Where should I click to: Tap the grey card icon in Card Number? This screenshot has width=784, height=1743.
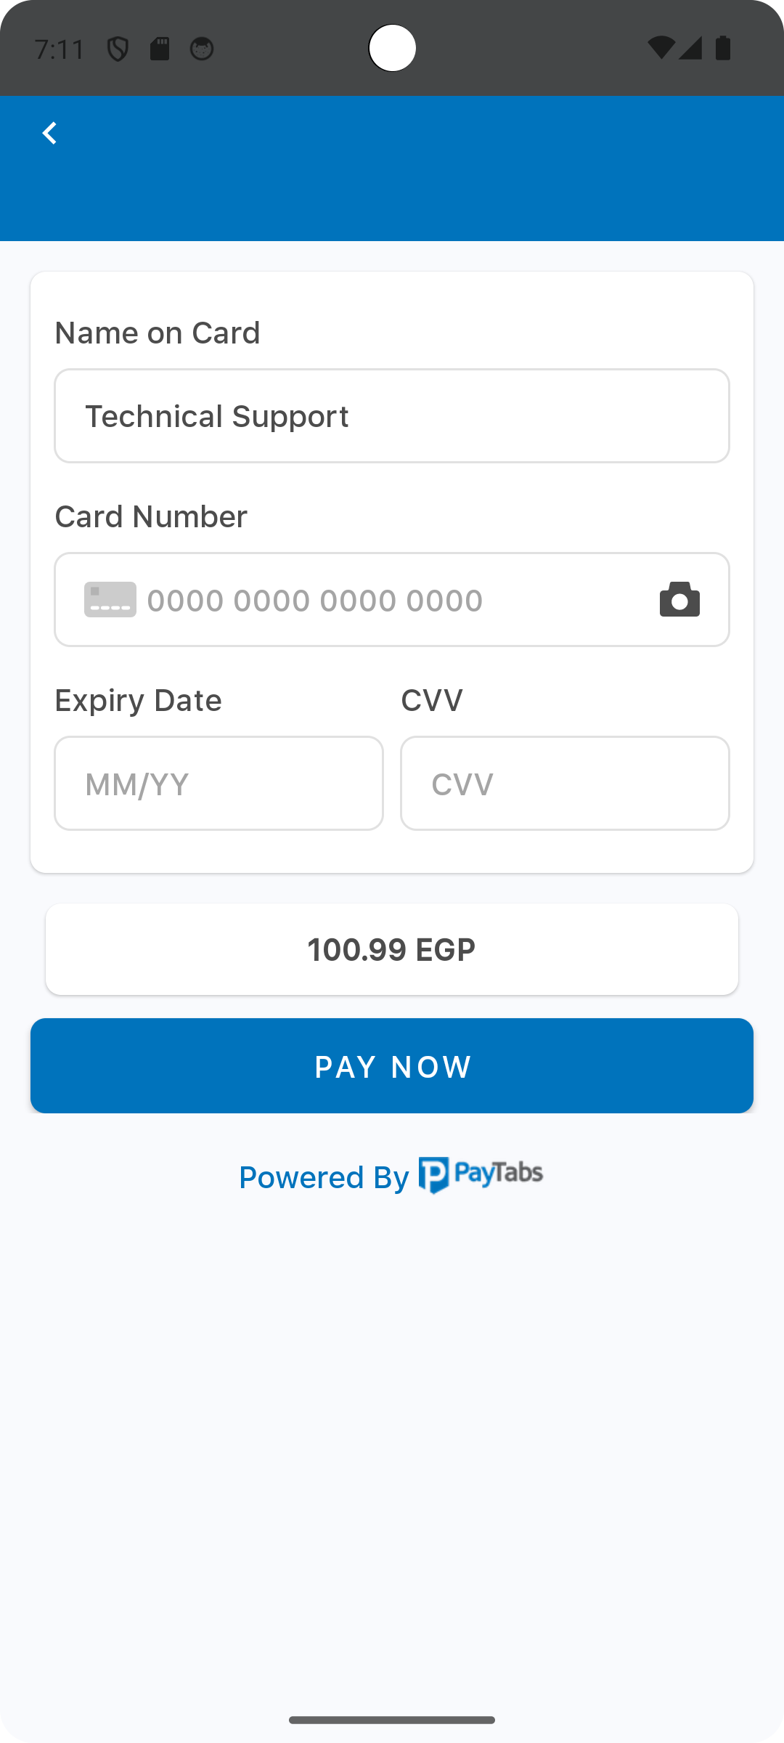coord(110,600)
